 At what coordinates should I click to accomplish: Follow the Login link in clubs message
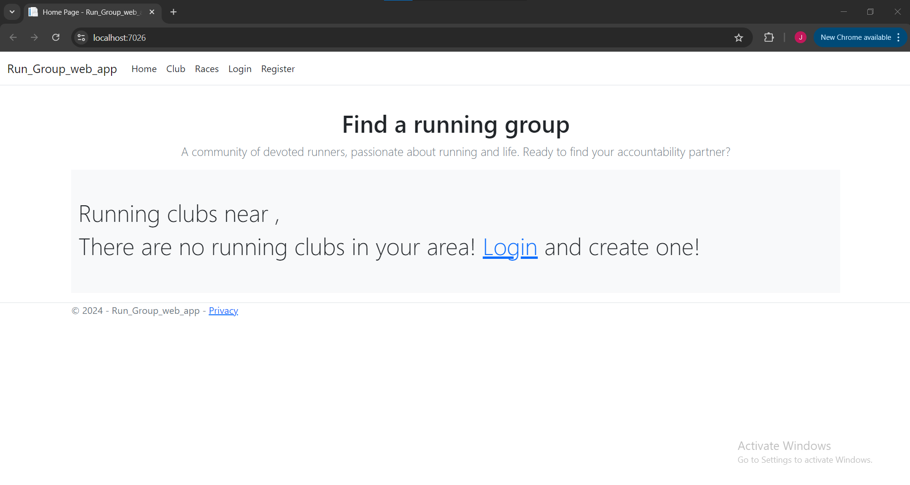pos(510,247)
